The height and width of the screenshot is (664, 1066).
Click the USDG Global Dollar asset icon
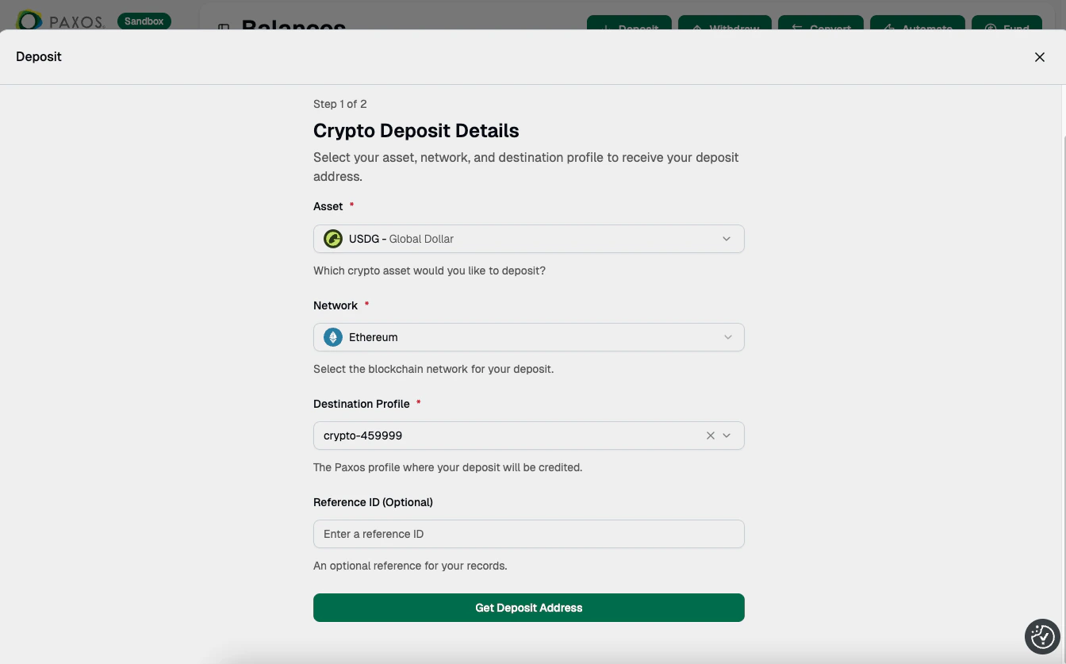click(332, 238)
